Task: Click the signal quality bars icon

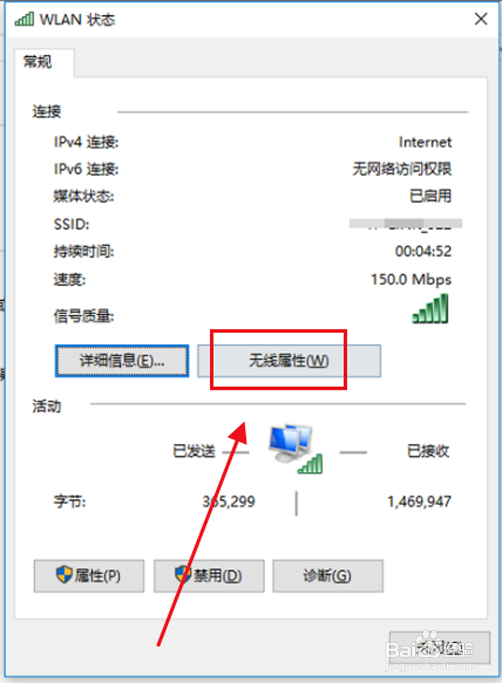Action: coord(430,309)
